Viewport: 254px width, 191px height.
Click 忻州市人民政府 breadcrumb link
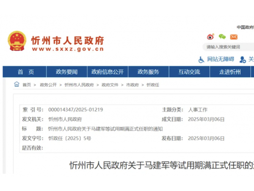click(x=79, y=85)
